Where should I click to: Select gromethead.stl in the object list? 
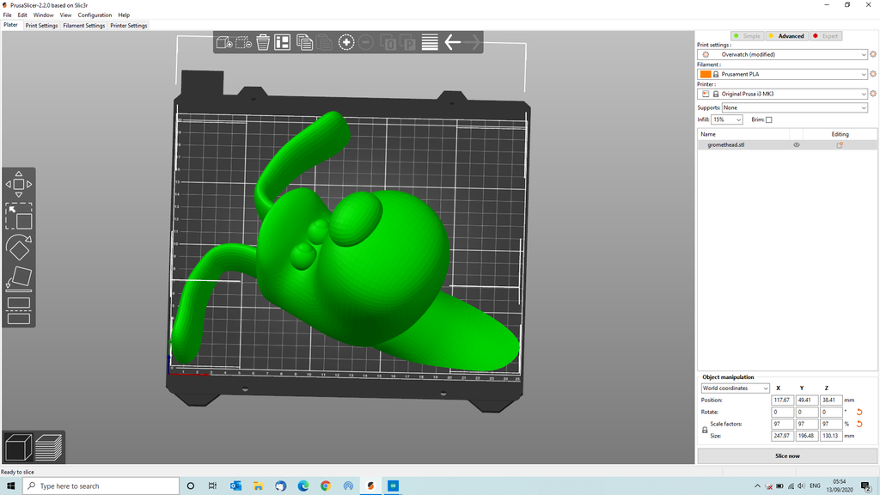pos(725,144)
